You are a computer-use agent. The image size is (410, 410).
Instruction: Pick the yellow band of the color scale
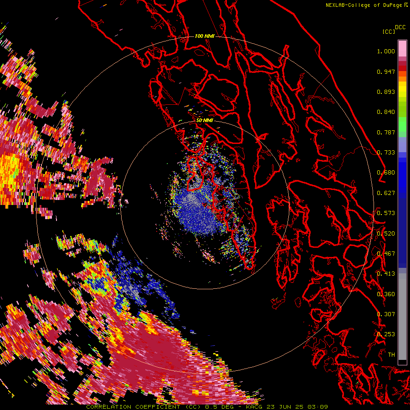click(x=402, y=90)
